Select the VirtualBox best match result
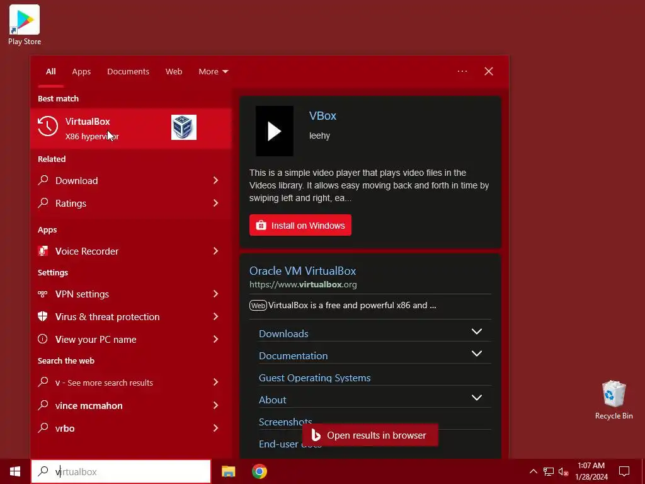Screen dimensions: 645x484 pyautogui.click(x=131, y=128)
